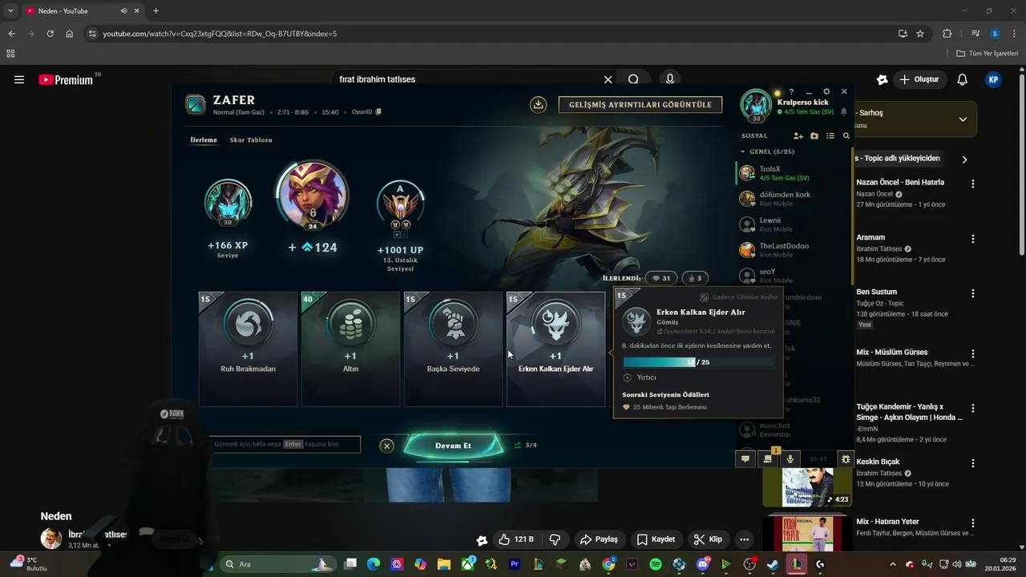Open Premiere Pro from the taskbar
Viewport: 1026px width, 577px height.
pyautogui.click(x=515, y=564)
